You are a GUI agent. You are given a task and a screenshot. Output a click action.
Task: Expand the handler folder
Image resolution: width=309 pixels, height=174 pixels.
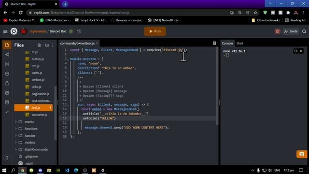16,135
